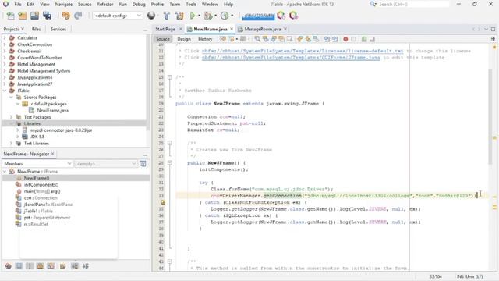The width and height of the screenshot is (499, 281).
Task: Expand the Test Packages node
Action: point(11,117)
